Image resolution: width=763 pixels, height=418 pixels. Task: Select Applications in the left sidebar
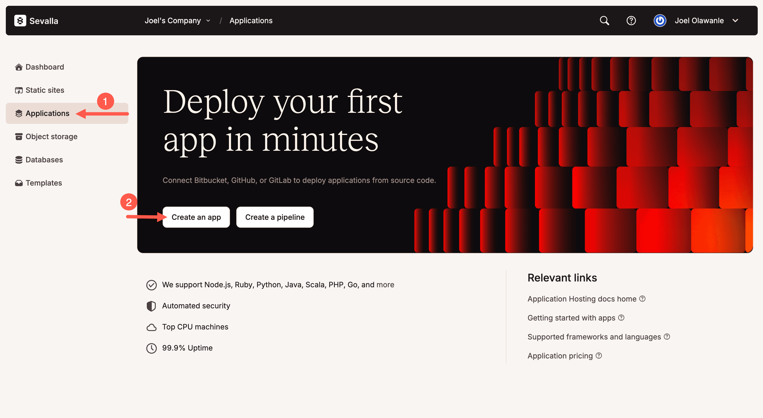point(47,113)
